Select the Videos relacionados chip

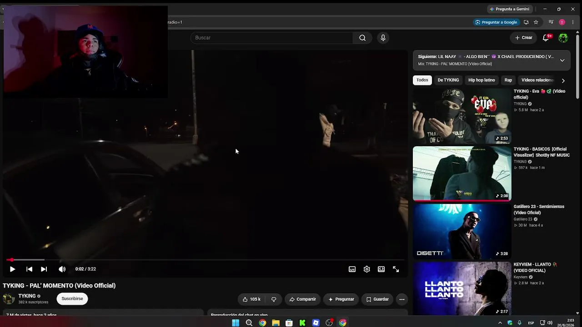(x=537, y=80)
